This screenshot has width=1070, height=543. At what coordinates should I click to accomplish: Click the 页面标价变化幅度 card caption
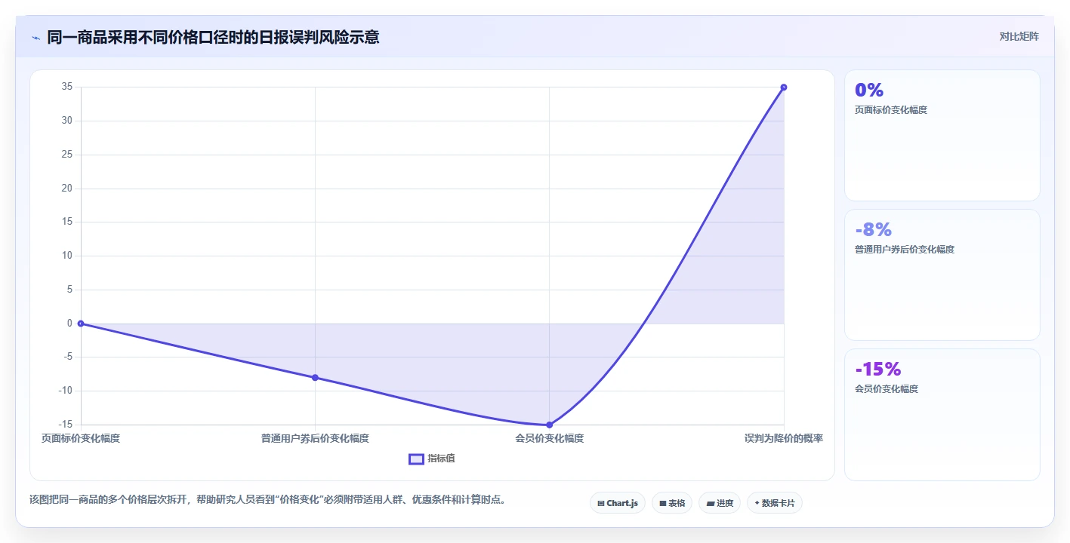[x=891, y=110]
